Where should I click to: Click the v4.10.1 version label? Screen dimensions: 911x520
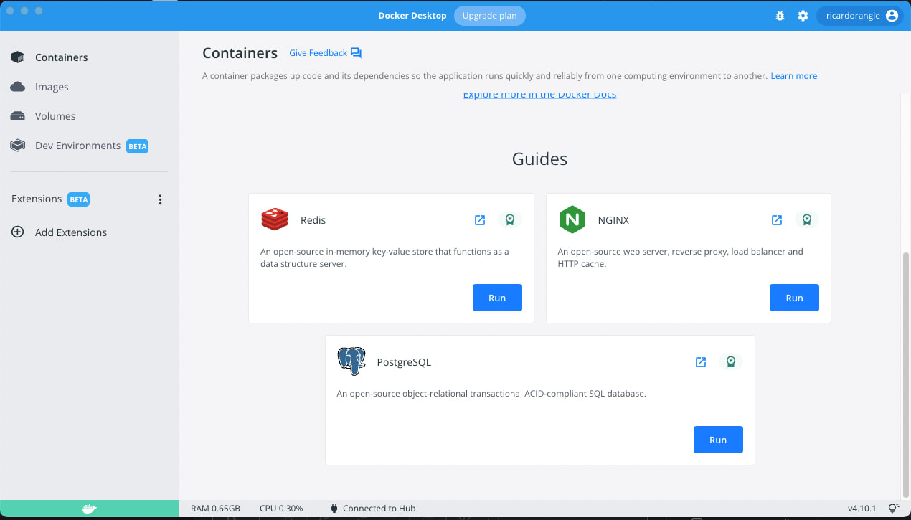[x=862, y=508]
